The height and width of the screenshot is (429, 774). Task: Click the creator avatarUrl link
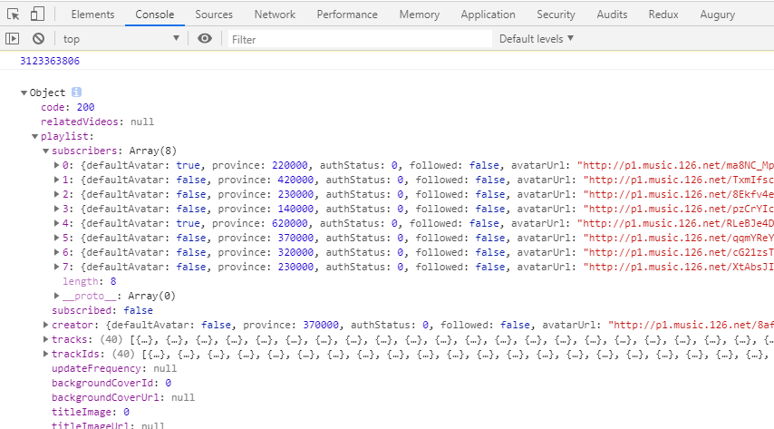691,325
